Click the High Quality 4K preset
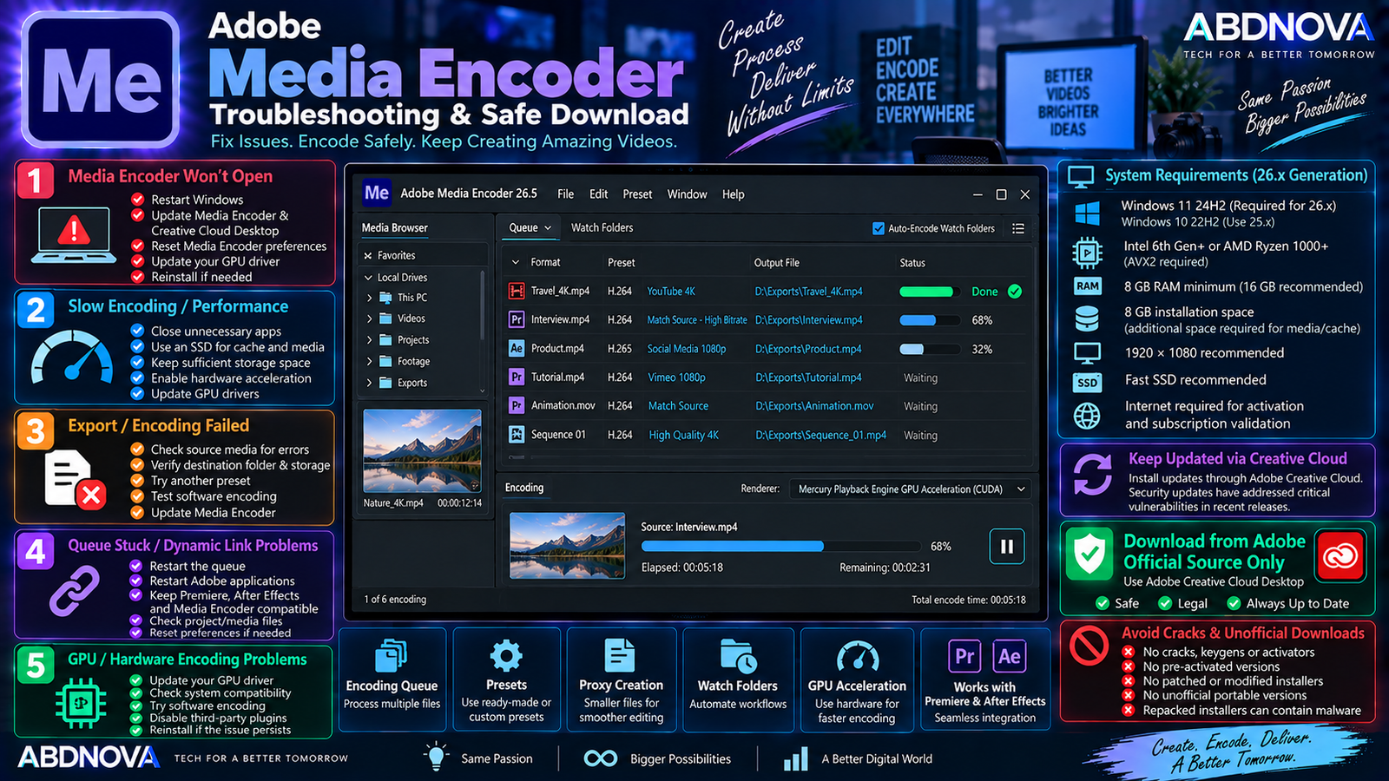Viewport: 1389px width, 781px height. tap(683, 435)
